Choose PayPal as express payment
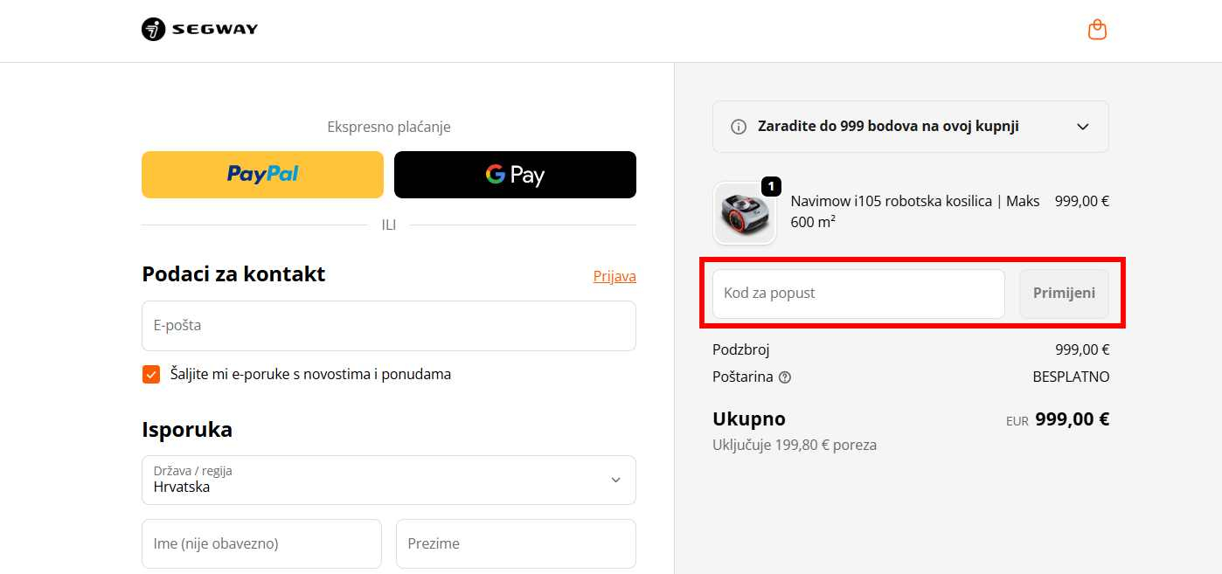The height and width of the screenshot is (574, 1222). (x=261, y=174)
